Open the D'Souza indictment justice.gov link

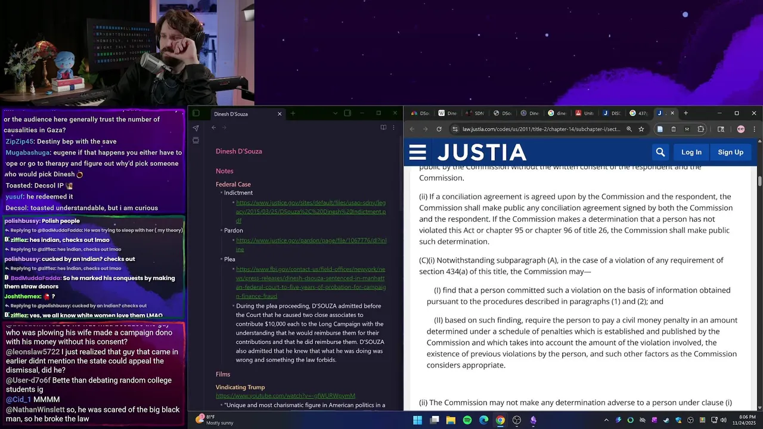pyautogui.click(x=311, y=212)
